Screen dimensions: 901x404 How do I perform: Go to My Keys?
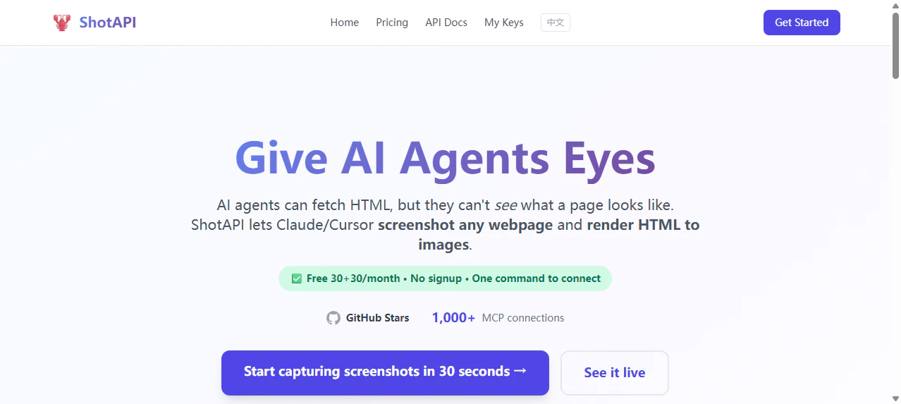click(x=504, y=23)
